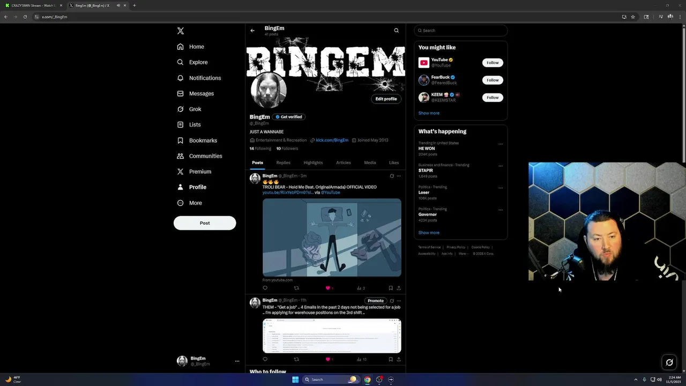Viewport: 686px width, 386px height.
Task: Switch to Media tab
Action: [370, 162]
